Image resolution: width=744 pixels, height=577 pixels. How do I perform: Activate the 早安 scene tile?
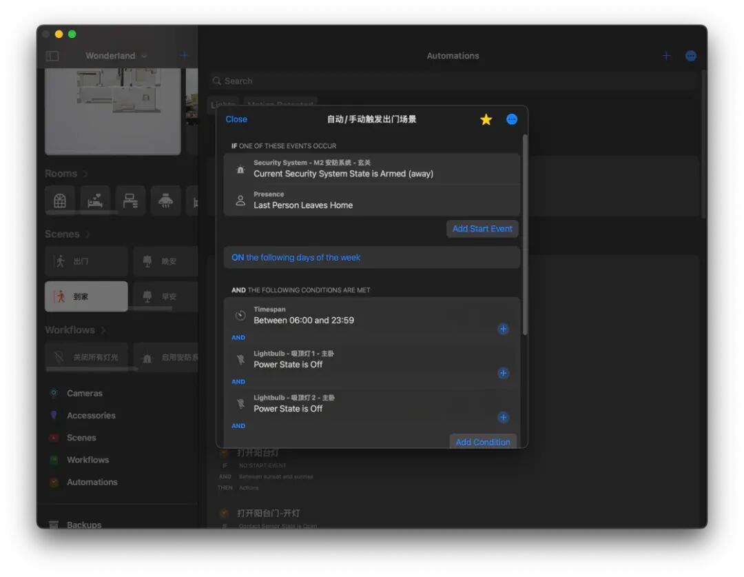pos(165,296)
